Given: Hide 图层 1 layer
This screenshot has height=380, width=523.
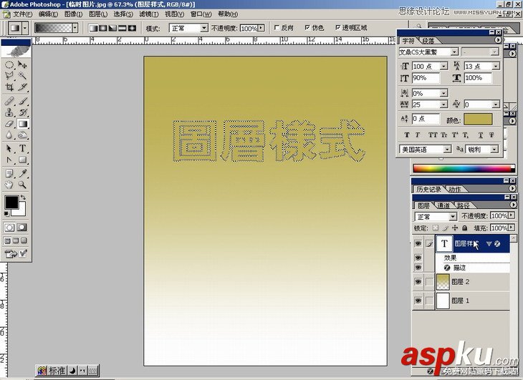Looking at the screenshot, I should point(418,301).
